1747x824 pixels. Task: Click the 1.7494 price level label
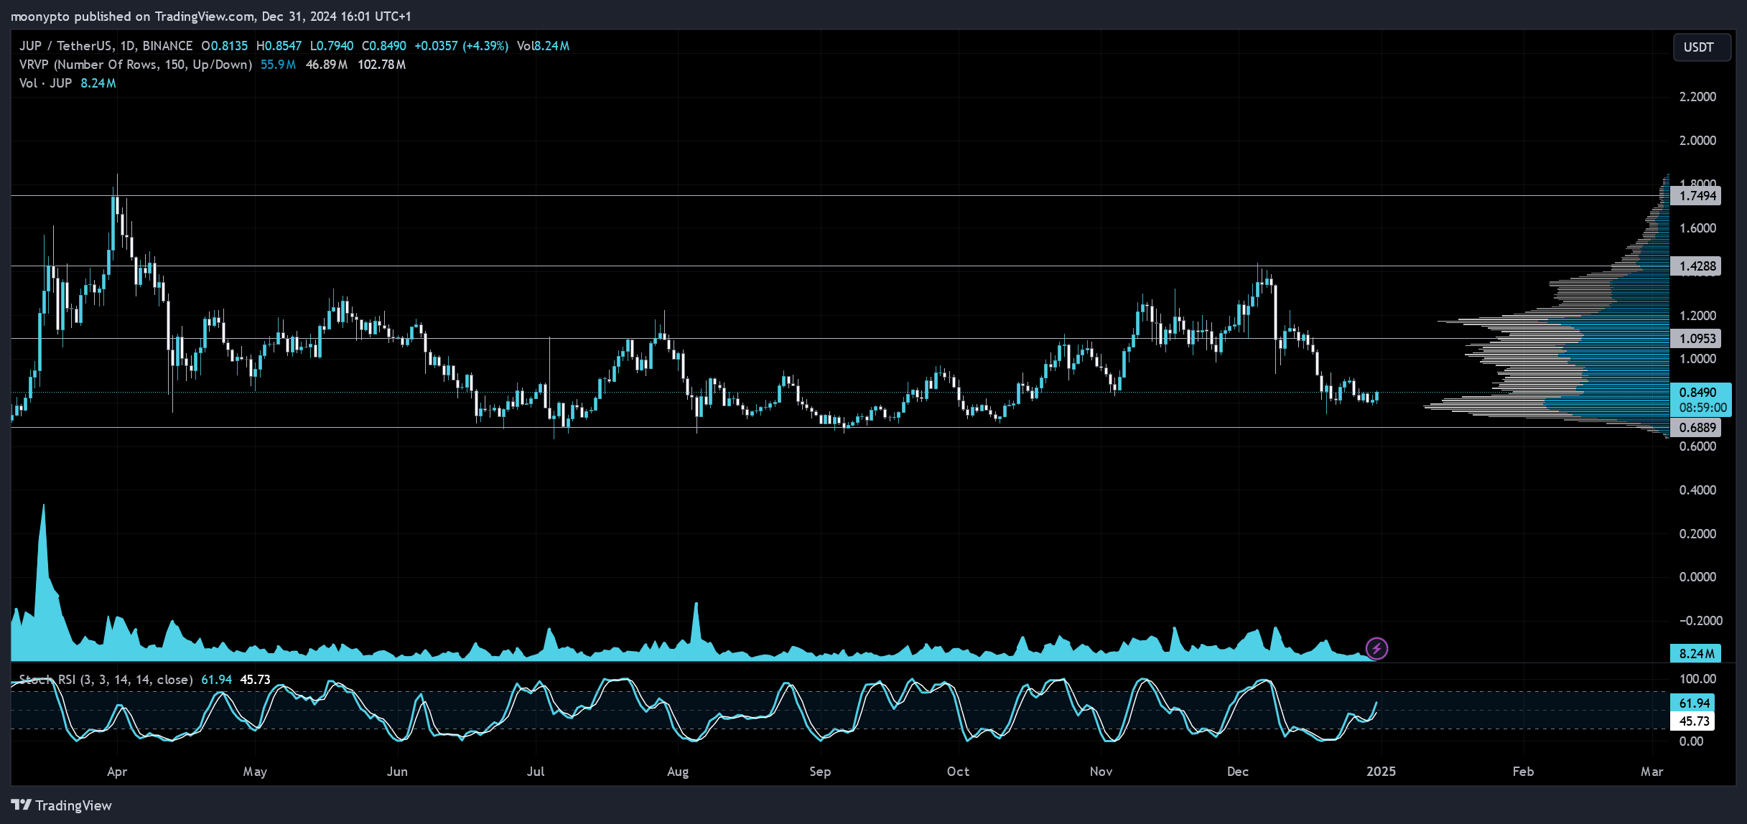[1696, 196]
